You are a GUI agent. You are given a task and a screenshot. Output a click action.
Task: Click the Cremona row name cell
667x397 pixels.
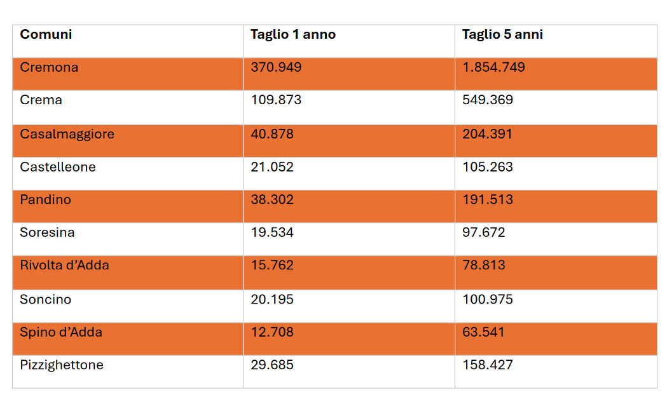tap(49, 67)
